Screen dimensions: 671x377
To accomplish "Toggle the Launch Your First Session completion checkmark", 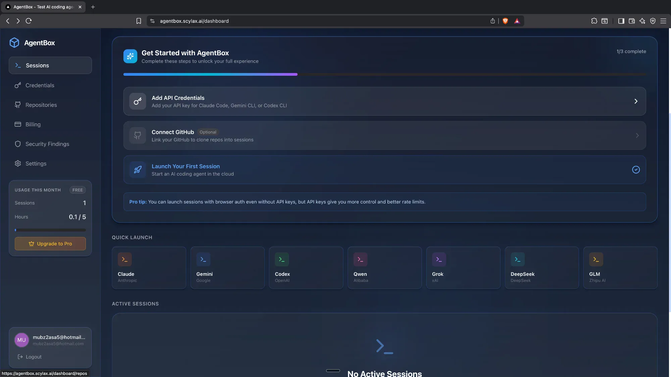I will tap(636, 170).
